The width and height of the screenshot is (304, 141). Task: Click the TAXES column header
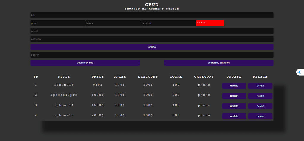pos(120,77)
